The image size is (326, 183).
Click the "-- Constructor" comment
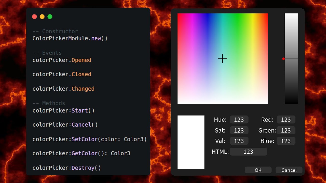tap(55, 31)
